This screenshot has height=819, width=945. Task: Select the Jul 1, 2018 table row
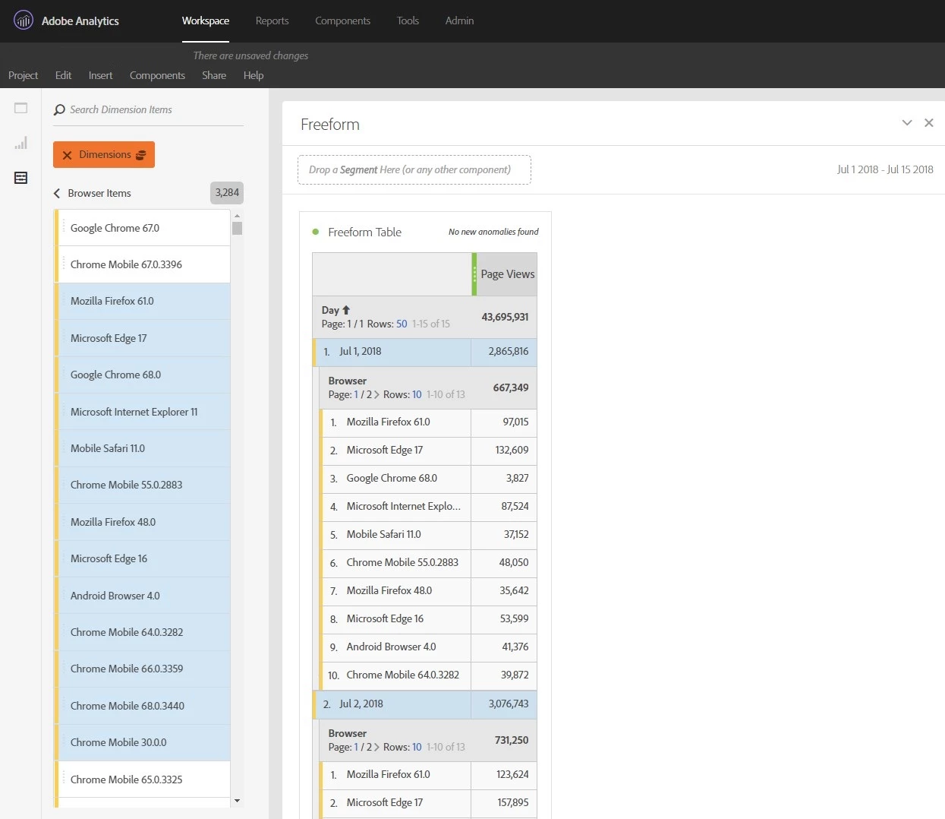point(425,352)
